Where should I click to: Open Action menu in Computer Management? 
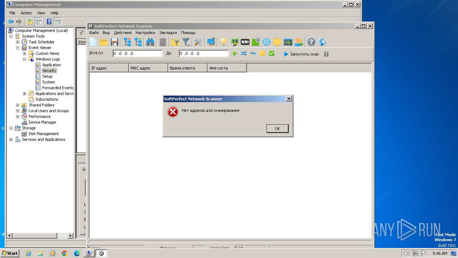(26, 13)
